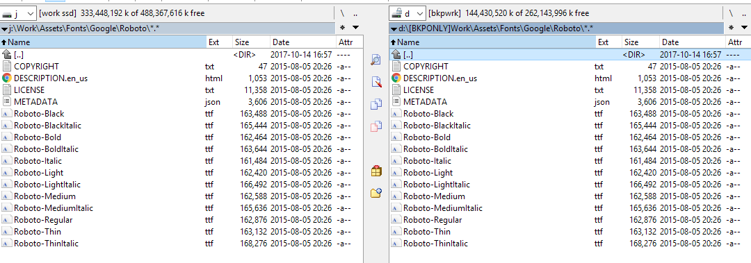This screenshot has height=263, width=751.
Task: Click the Roboto-Medium font file icon in left panel
Action: [x=7, y=196]
